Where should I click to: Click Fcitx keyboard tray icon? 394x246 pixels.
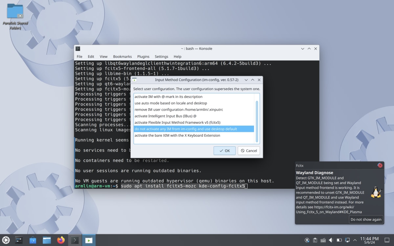323,240
